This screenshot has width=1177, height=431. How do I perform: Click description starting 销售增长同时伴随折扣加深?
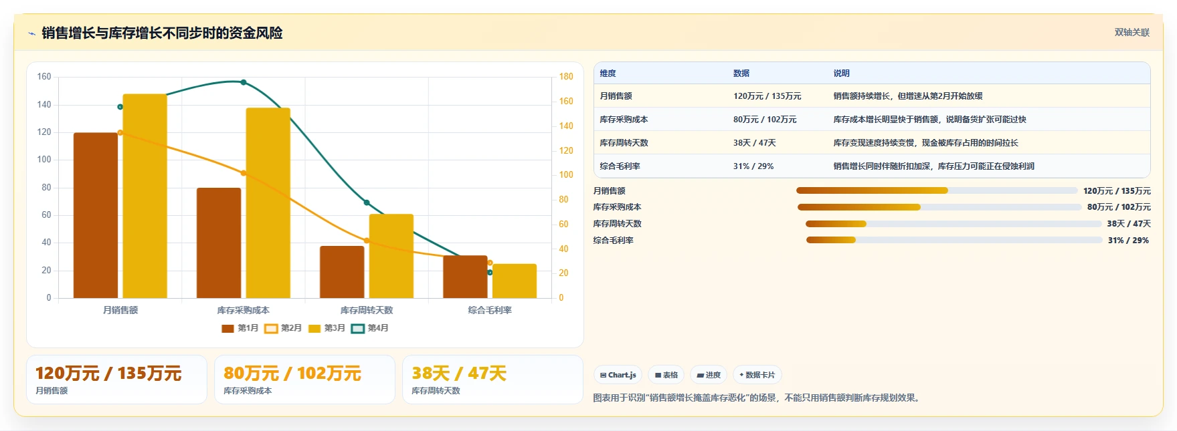coord(933,166)
